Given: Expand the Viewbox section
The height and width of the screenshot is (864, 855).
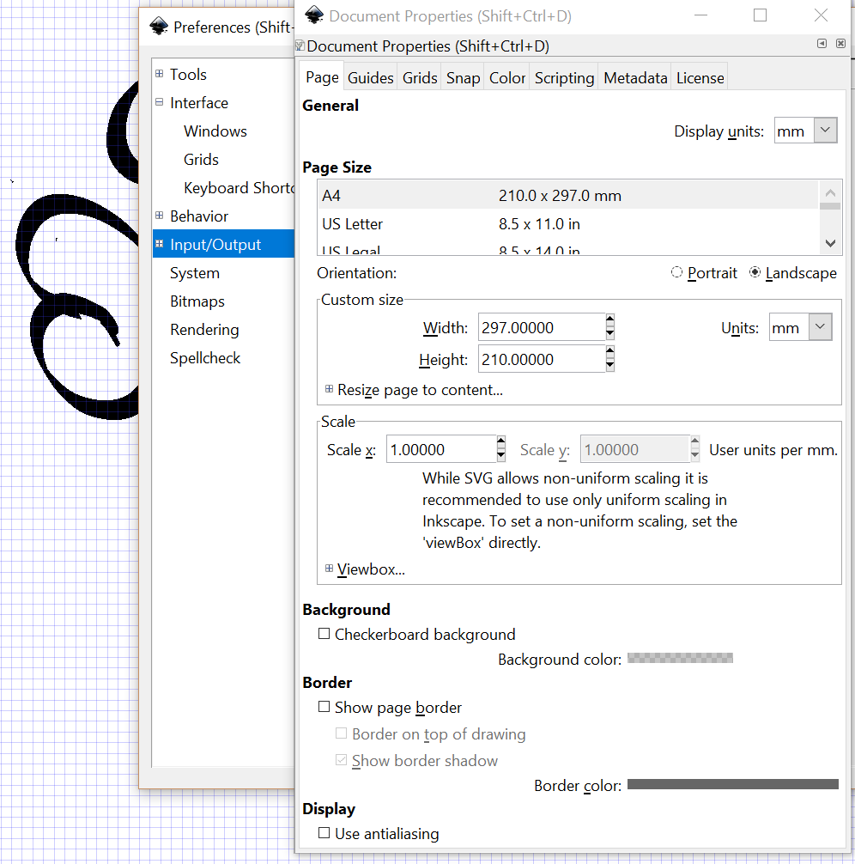Looking at the screenshot, I should pos(329,569).
